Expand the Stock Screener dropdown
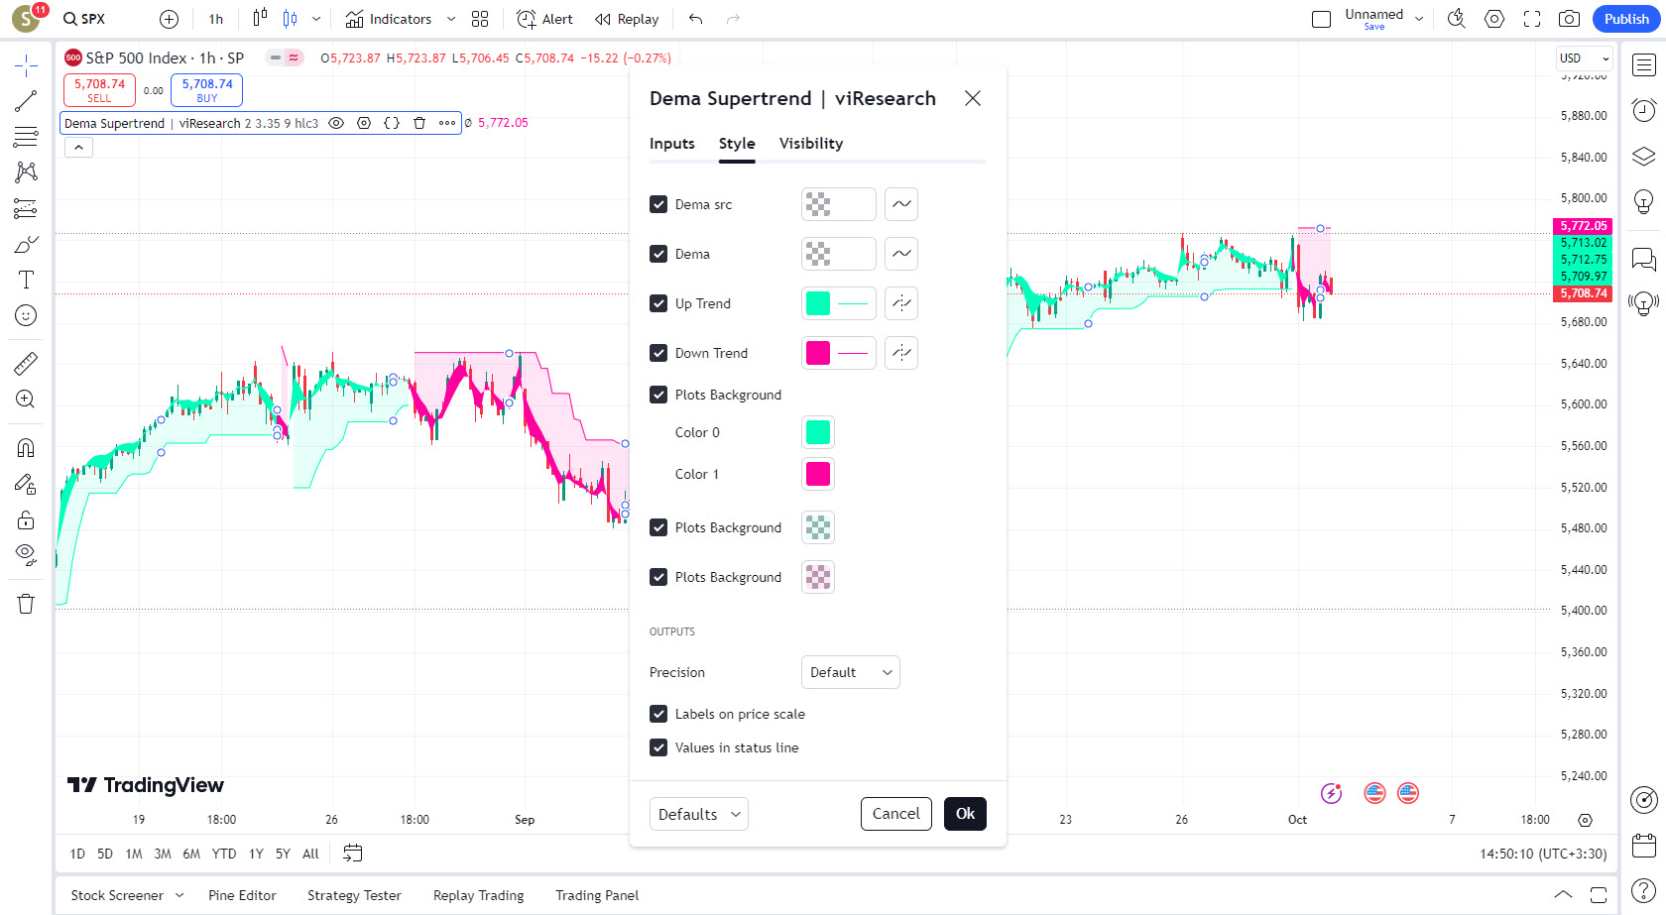Image resolution: width=1666 pixels, height=915 pixels. pos(179,895)
